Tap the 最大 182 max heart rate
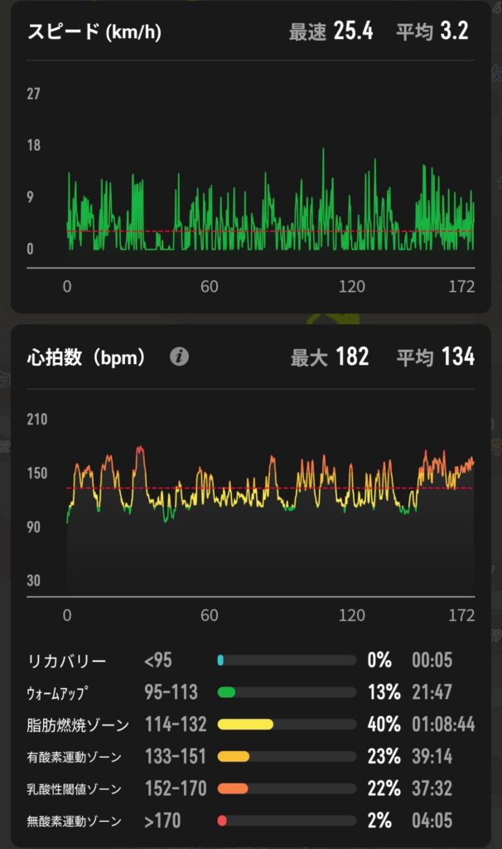Screen dimensions: 502x849 point(330,357)
